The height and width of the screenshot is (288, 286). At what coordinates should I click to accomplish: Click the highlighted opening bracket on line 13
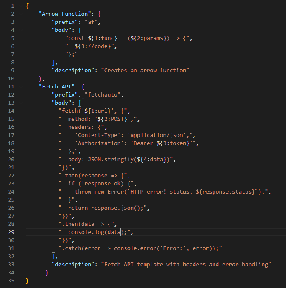80,103
